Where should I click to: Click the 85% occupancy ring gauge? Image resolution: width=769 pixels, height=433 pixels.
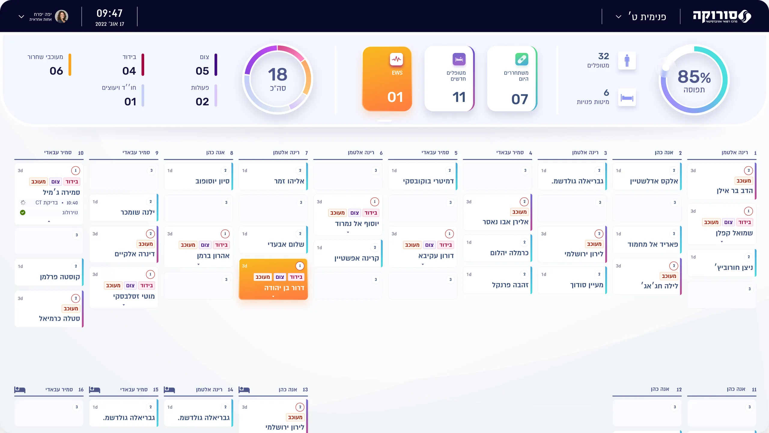(694, 80)
